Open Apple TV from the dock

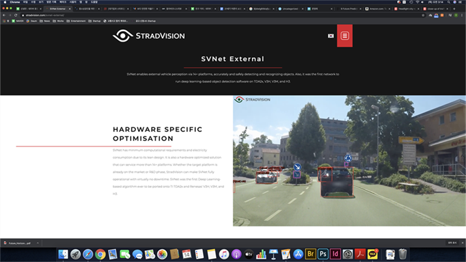pos(249,254)
